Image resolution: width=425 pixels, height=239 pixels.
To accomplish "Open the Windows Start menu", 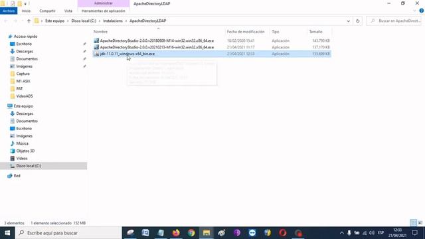I will [7, 233].
